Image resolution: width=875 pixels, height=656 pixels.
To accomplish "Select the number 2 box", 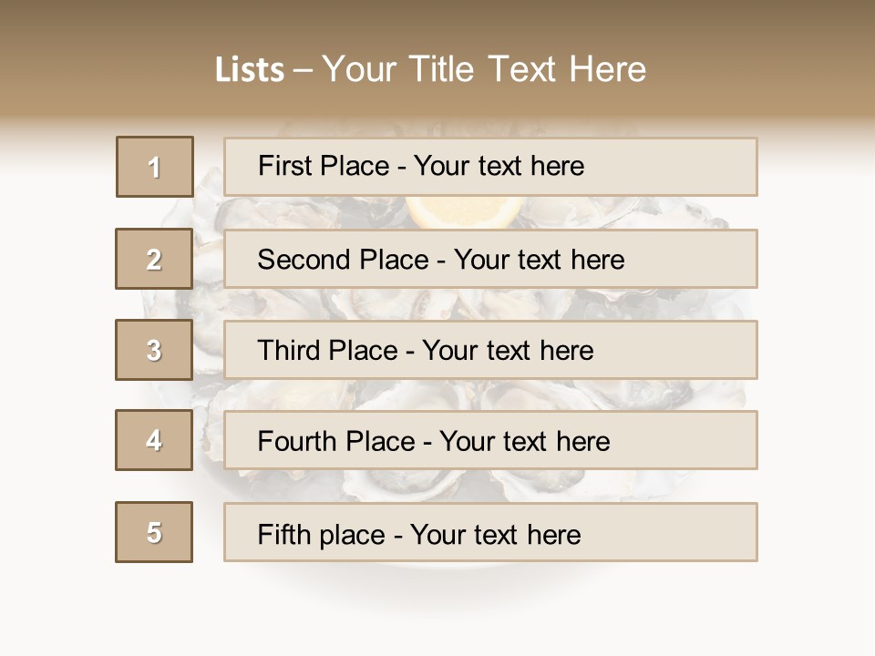I will (154, 259).
